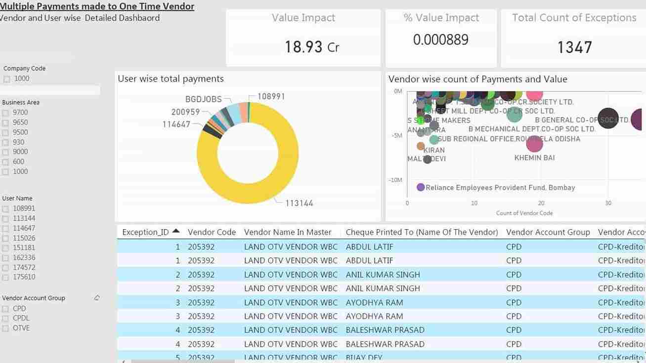The width and height of the screenshot is (646, 363).
Task: Select the OTVE checkbox
Action: 5,328
